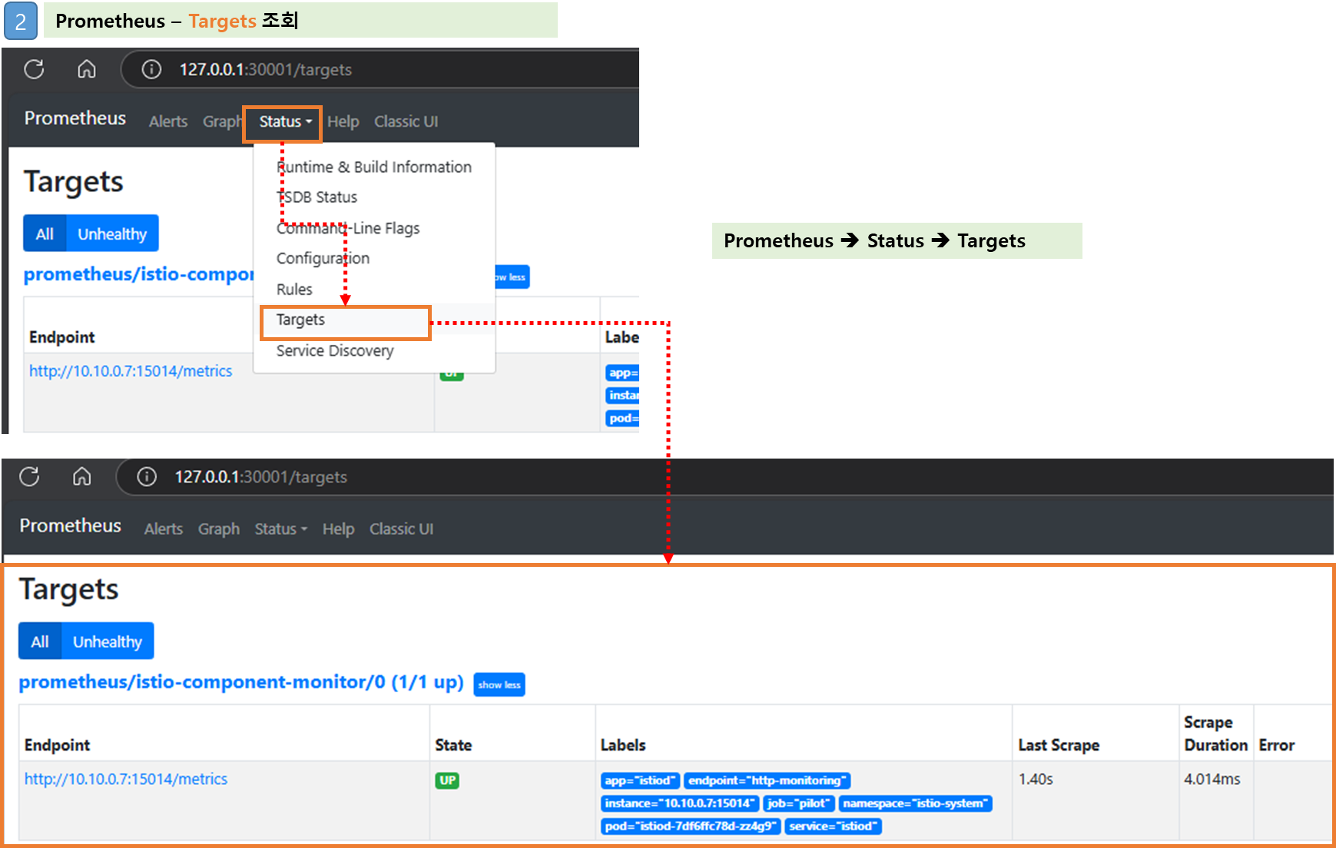
Task: Click the Endpoint column header in the lower table
Action: [x=58, y=745]
